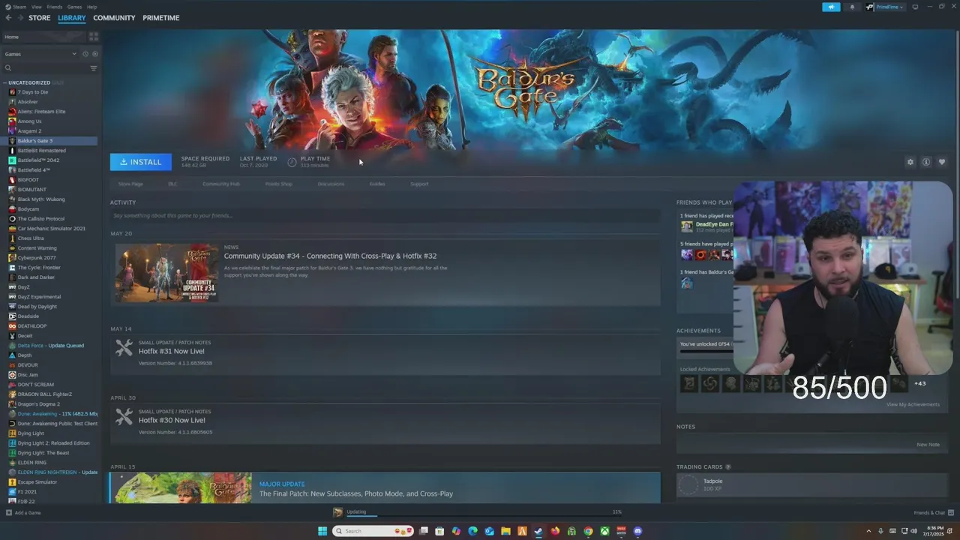Open the Help menu
Viewport: 960px width, 540px height.
[x=91, y=7]
